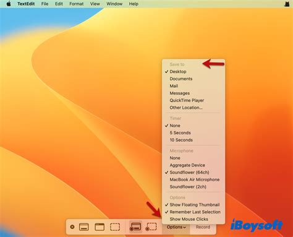293x237 pixels.
Task: Toggle Show Floating Thumbnail option
Action: pyautogui.click(x=193, y=205)
